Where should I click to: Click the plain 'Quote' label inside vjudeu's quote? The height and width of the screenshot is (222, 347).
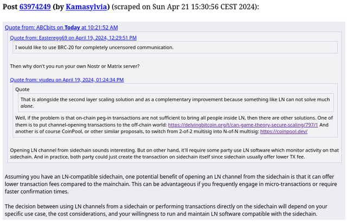click(x=22, y=89)
